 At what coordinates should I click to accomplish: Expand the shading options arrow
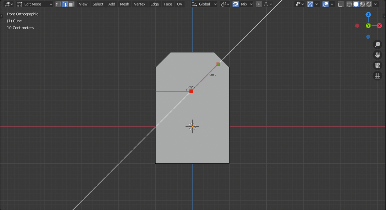[x=375, y=4]
